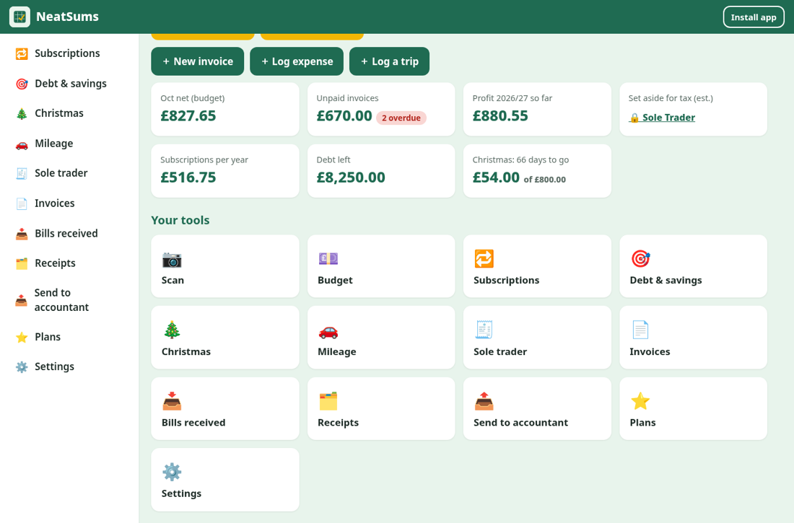Screen dimensions: 794x523
Task: Click the Debt & savings target icon in sidebar
Action: [x=22, y=84]
